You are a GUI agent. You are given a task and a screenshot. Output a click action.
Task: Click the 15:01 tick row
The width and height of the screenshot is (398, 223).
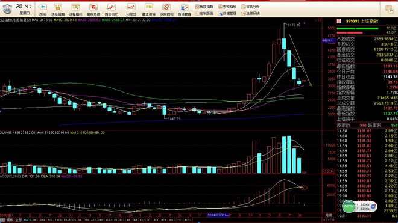pos(367,216)
